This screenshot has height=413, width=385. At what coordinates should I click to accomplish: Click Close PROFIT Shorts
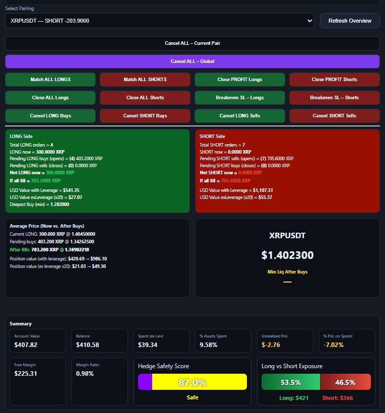coord(335,80)
